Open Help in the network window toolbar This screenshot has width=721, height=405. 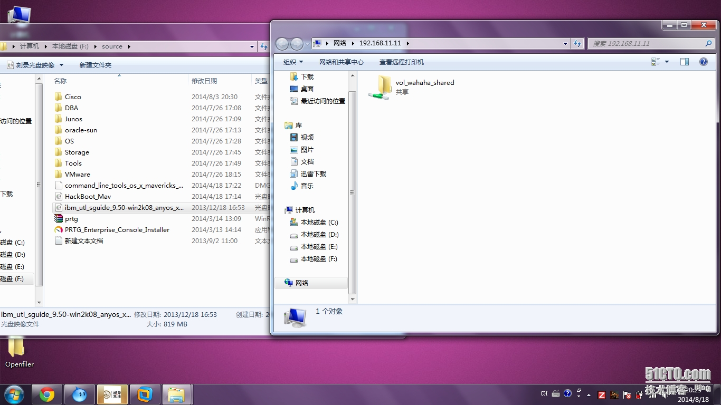(703, 62)
